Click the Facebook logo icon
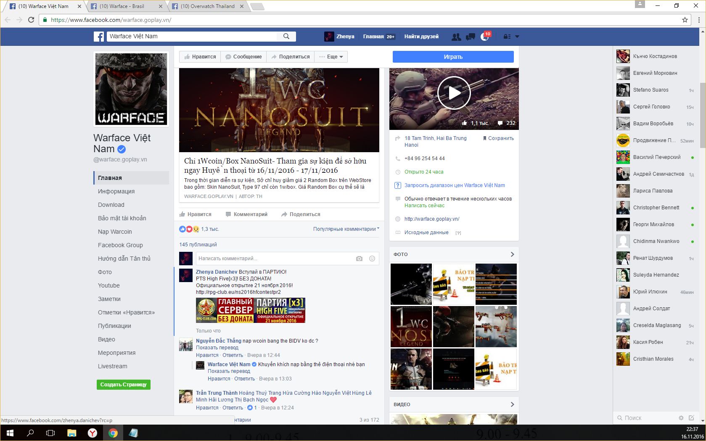This screenshot has width=706, height=441. (x=99, y=37)
